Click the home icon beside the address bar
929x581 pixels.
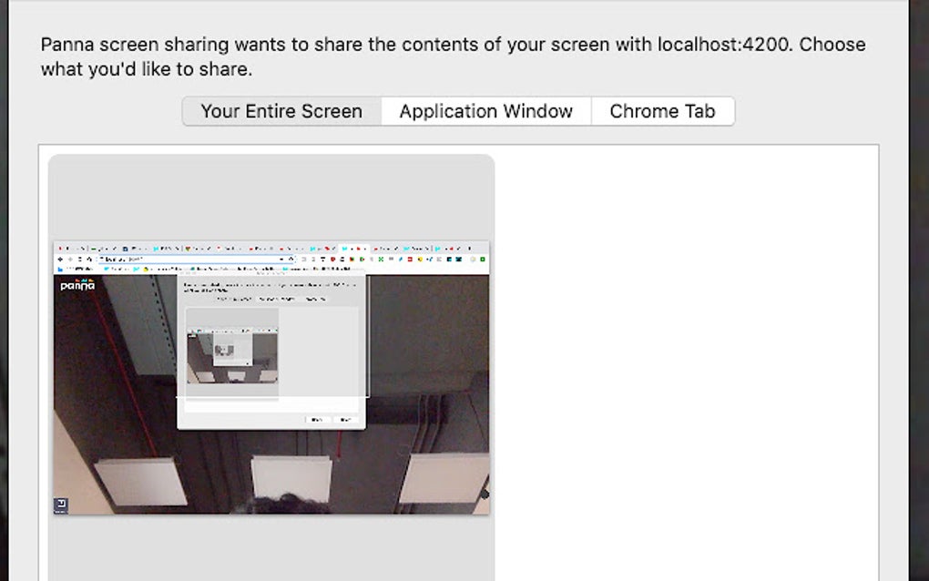(91, 260)
